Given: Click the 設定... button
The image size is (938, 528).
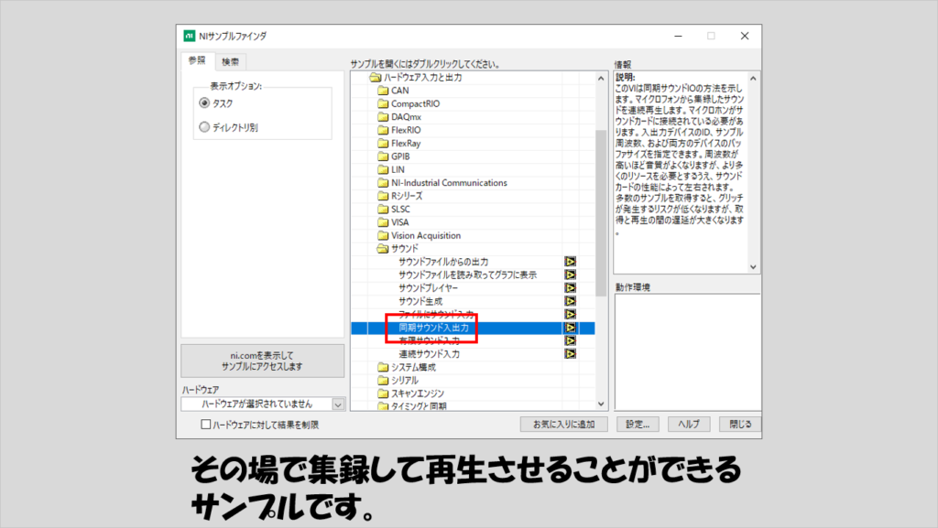Looking at the screenshot, I should (x=638, y=424).
